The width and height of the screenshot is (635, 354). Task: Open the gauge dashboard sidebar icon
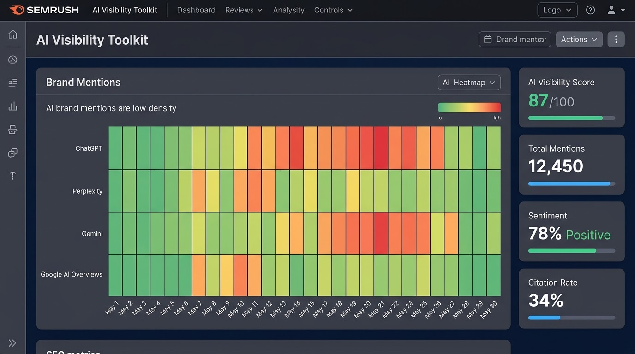click(13, 59)
